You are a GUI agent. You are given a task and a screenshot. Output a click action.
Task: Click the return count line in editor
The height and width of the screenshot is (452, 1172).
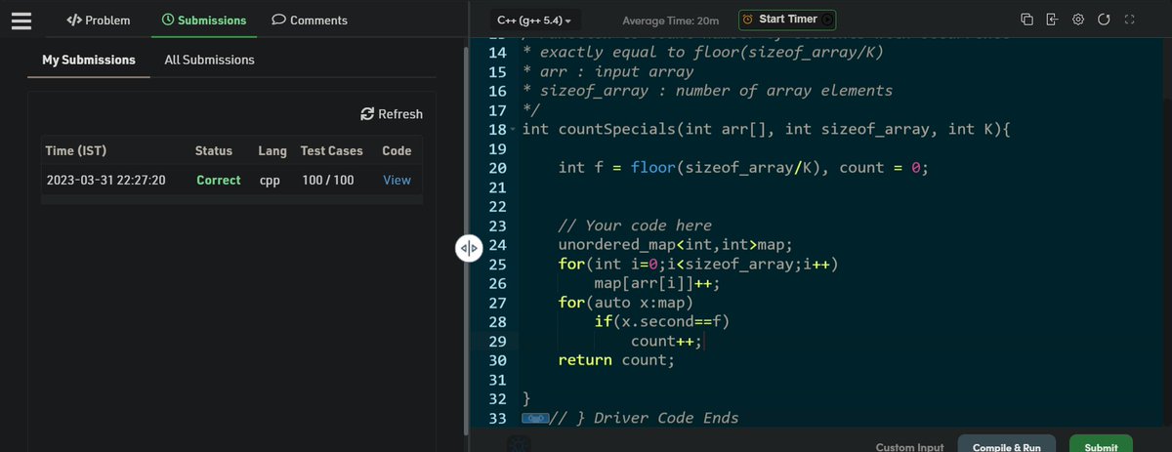616,360
